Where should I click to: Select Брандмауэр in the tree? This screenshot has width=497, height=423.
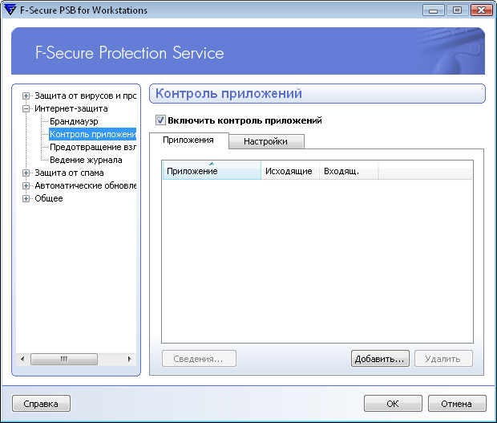(74, 121)
